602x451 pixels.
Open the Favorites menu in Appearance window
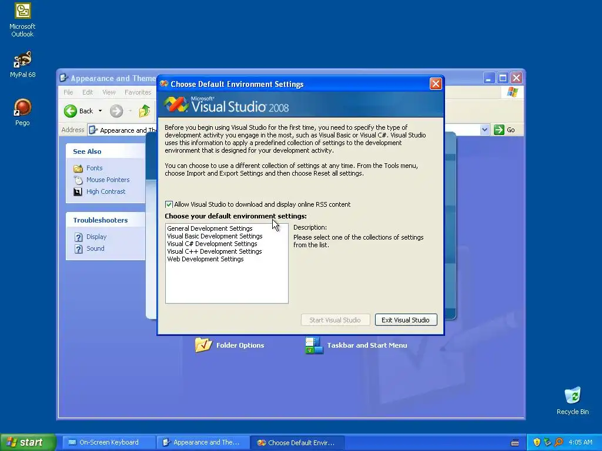pos(138,92)
